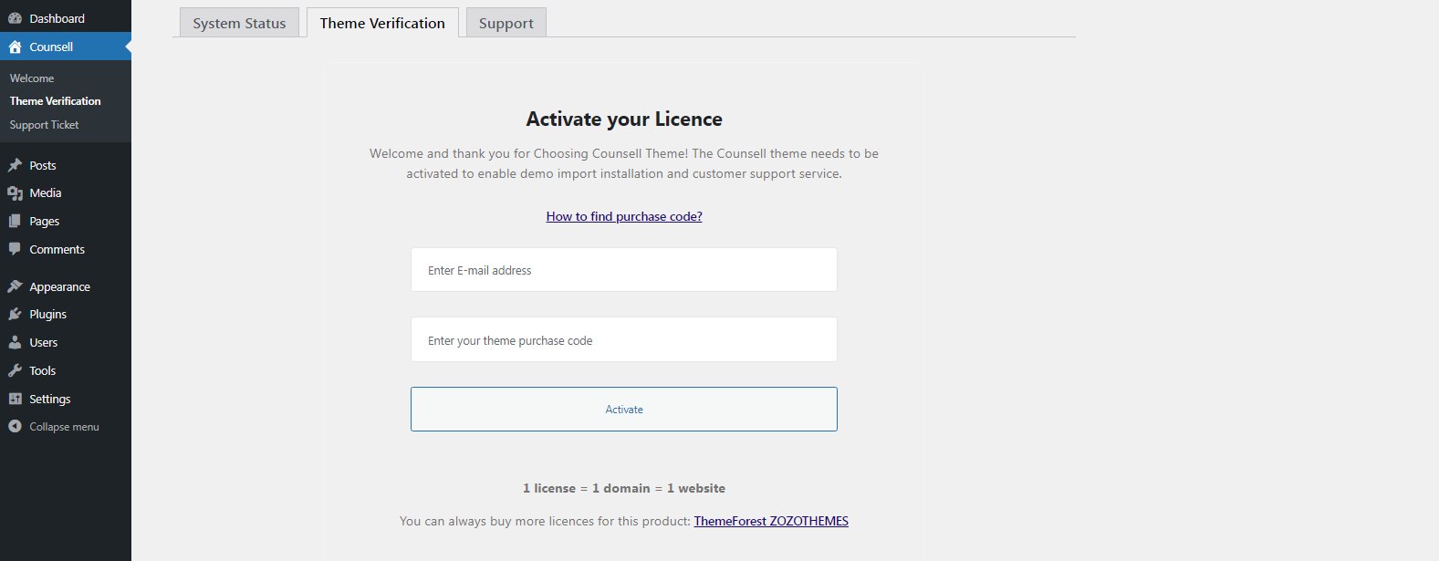1439x561 pixels.
Task: Collapse the admin sidebar menu
Action: pos(54,427)
